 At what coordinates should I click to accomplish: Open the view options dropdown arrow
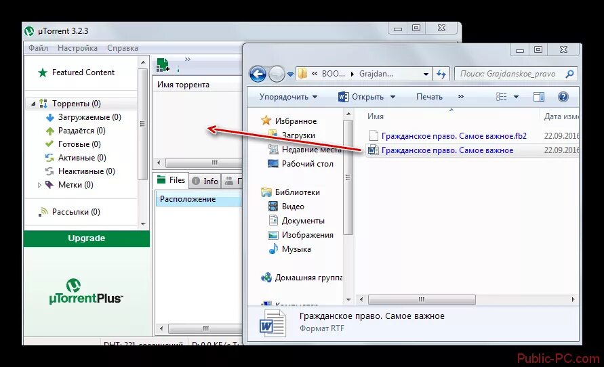(x=516, y=97)
